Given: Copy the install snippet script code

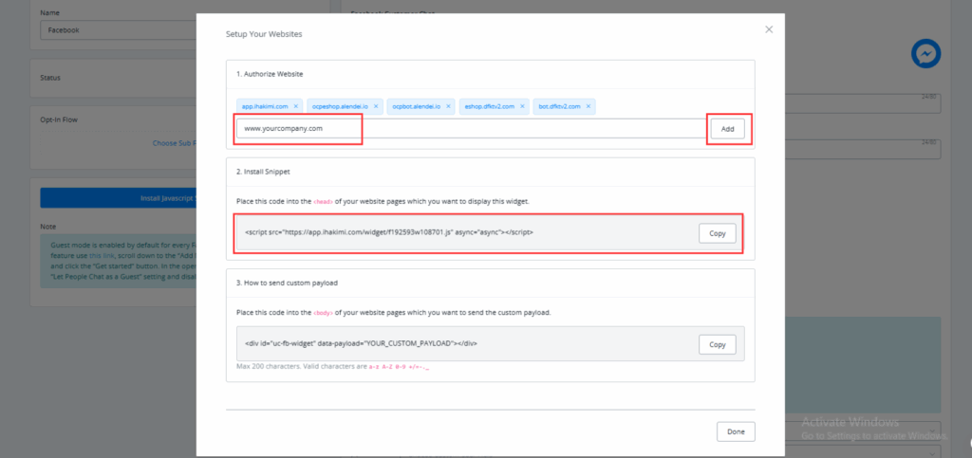Looking at the screenshot, I should 717,233.
